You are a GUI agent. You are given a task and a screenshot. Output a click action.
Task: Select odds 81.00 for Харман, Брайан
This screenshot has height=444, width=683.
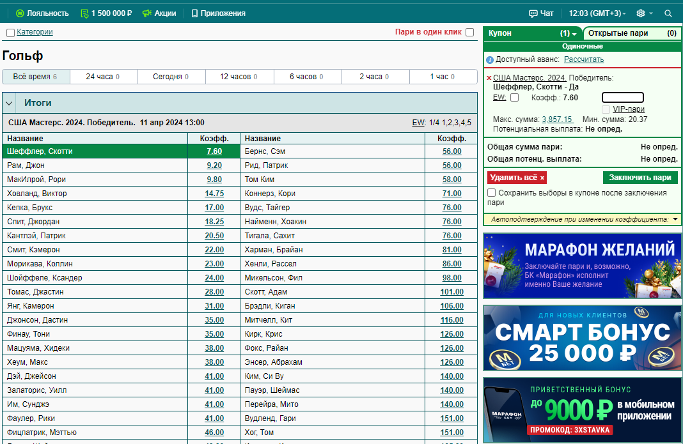451,250
